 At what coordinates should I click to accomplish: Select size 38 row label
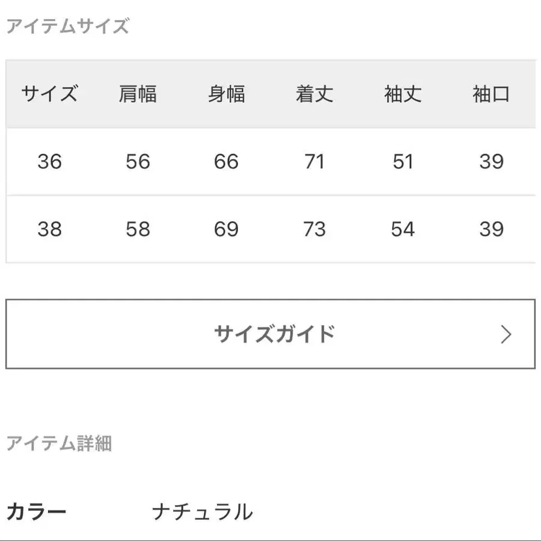click(x=49, y=229)
